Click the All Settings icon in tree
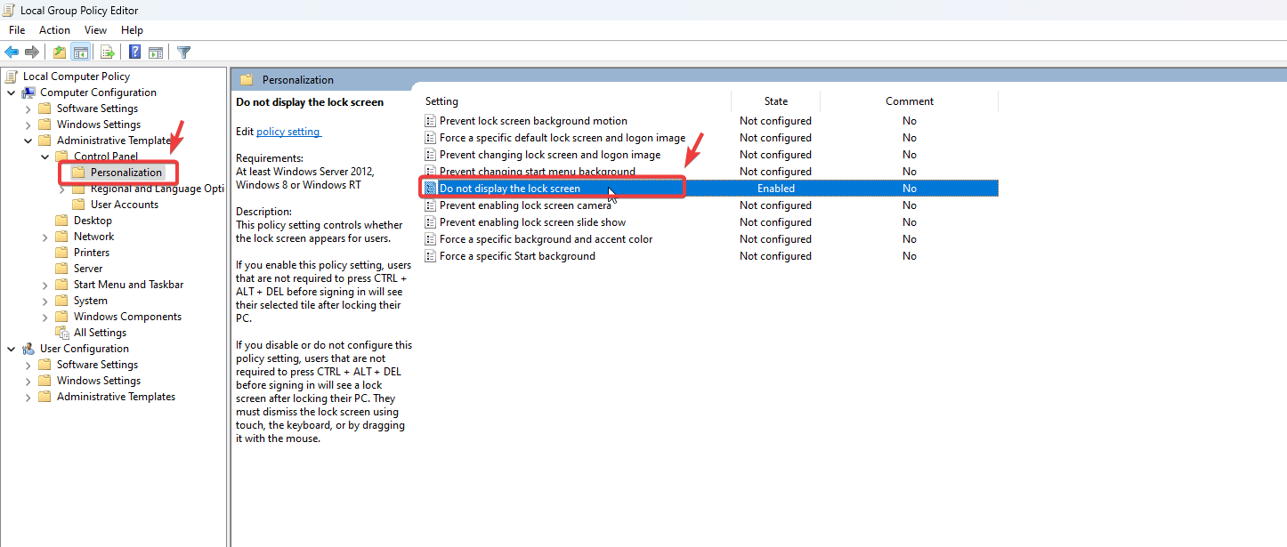The image size is (1287, 547). pyautogui.click(x=62, y=333)
